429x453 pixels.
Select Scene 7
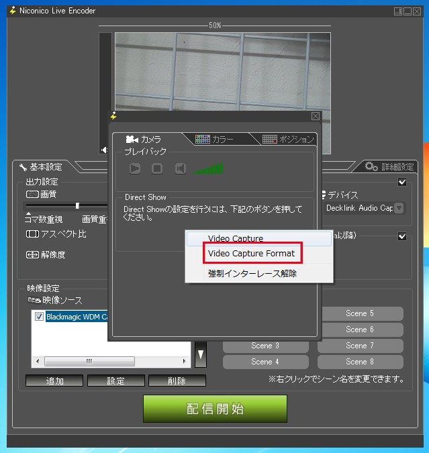tap(361, 346)
